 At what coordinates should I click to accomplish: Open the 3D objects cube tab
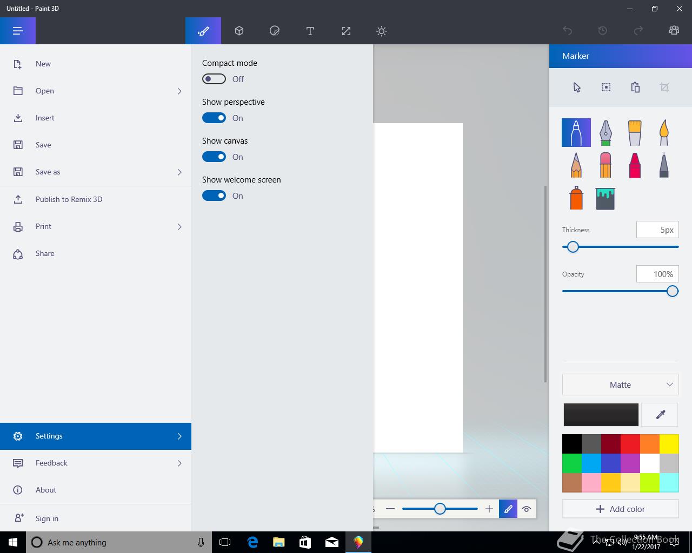coord(239,31)
